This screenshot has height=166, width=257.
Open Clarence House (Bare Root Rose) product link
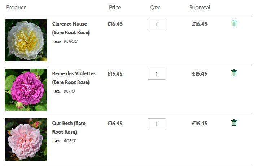tap(71, 28)
